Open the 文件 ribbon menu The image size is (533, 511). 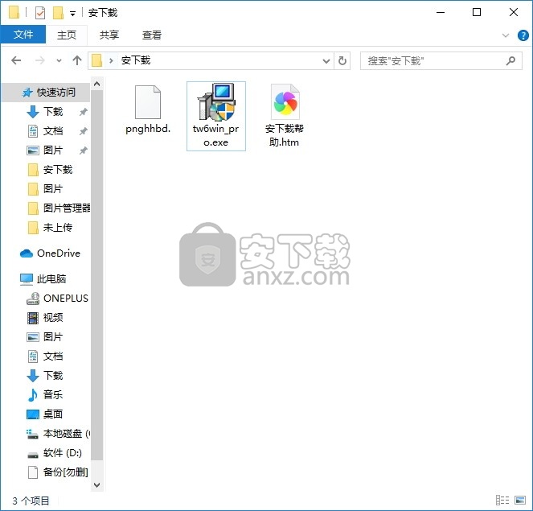coord(23,35)
